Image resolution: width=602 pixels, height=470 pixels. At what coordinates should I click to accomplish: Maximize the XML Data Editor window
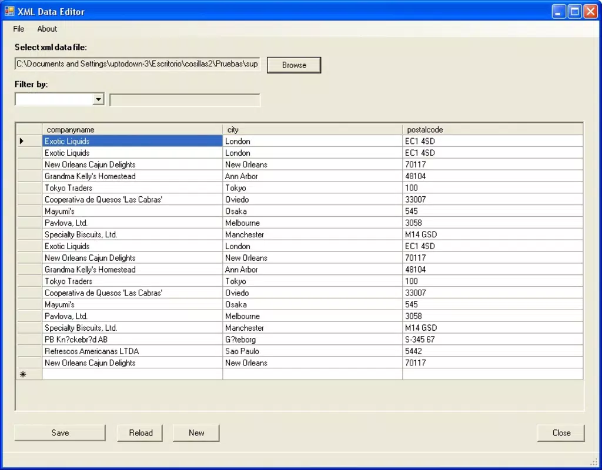coord(575,12)
